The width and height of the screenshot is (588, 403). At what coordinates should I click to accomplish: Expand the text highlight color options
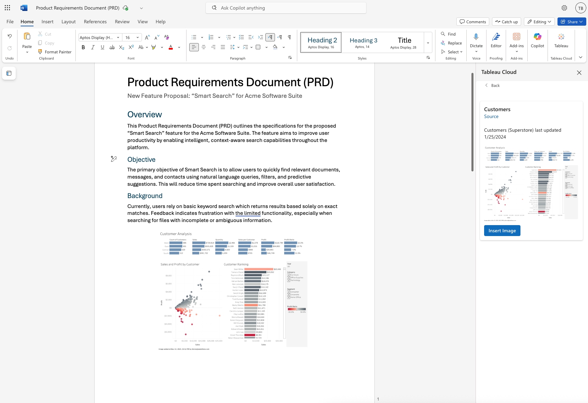(x=162, y=47)
